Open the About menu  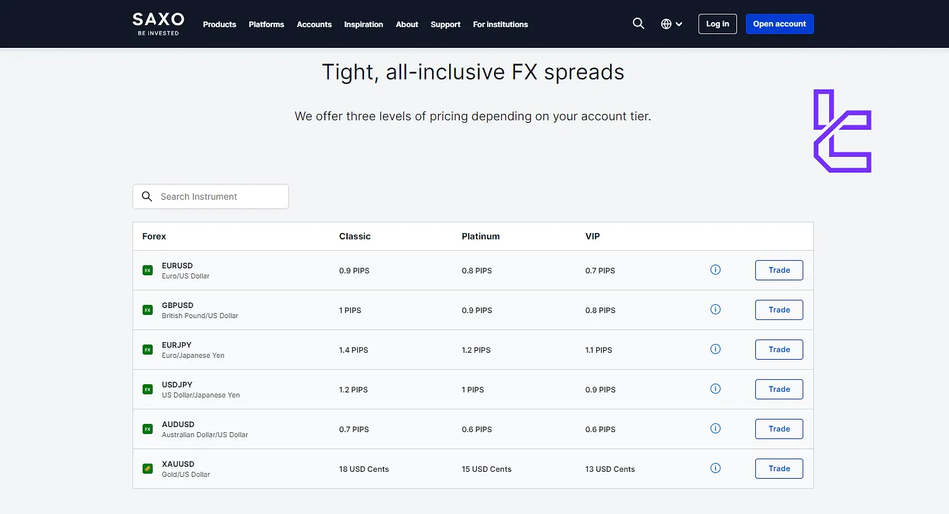[407, 25]
